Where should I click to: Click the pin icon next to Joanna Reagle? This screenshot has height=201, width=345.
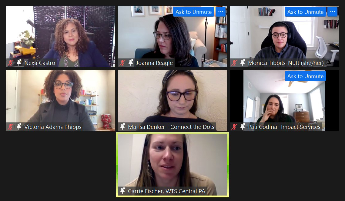coord(131,63)
